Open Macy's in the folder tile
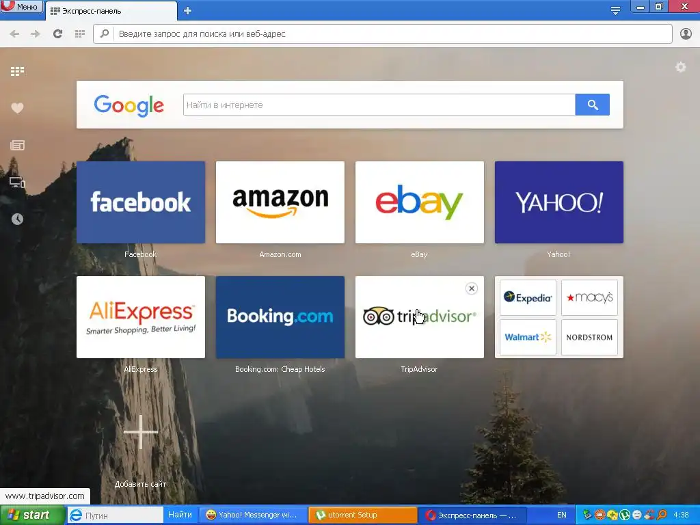This screenshot has width=700, height=525. [x=589, y=298]
